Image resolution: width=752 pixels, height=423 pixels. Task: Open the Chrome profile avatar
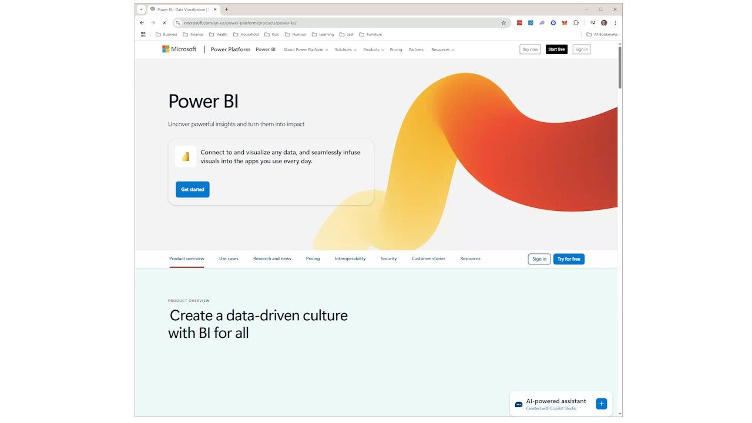604,23
